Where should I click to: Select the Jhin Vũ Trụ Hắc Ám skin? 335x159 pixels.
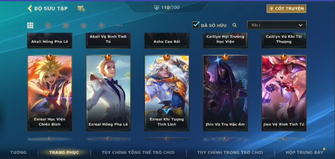[225, 93]
